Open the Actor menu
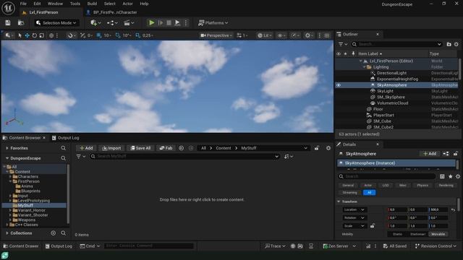Viewport: 463px width, 260px height. click(x=127, y=4)
